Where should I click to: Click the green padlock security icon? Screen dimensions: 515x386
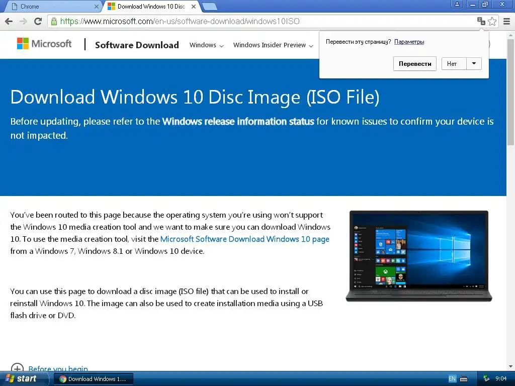(54, 22)
